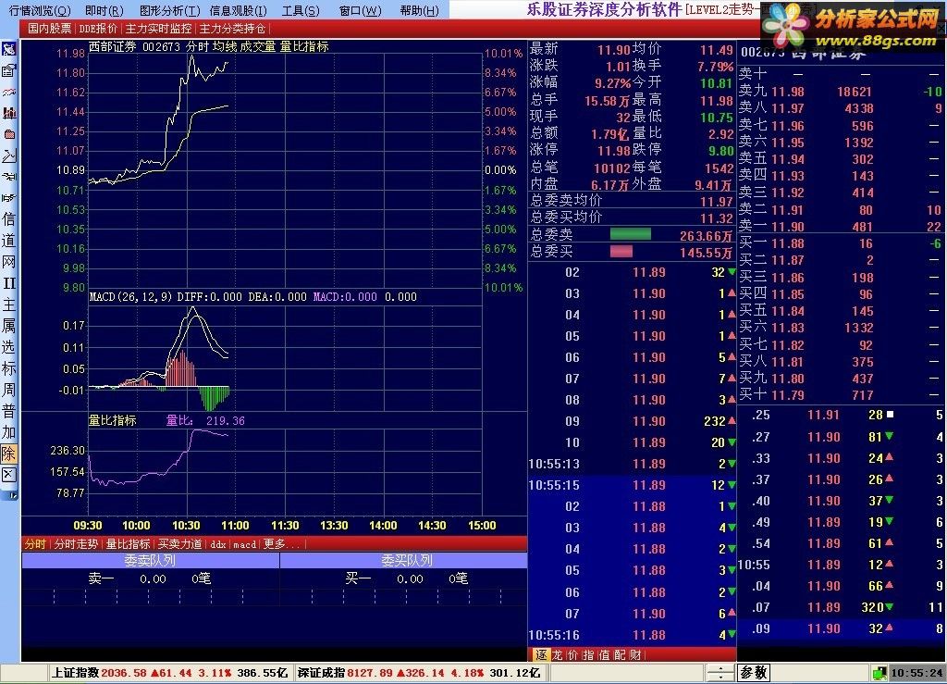
Task: Click the 量比: 219.36 indicator label
Action: point(205,420)
